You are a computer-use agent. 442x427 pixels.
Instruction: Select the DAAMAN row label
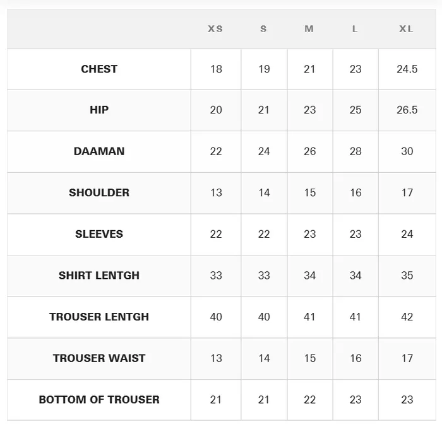pos(99,151)
